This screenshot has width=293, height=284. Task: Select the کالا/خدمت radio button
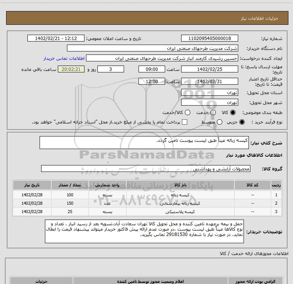point(188,112)
